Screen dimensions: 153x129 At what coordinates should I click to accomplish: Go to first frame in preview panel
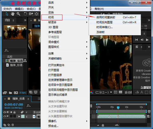136,40
